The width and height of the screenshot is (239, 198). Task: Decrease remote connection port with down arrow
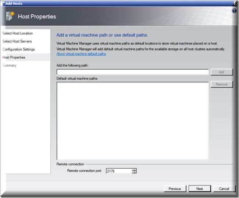coord(134,172)
